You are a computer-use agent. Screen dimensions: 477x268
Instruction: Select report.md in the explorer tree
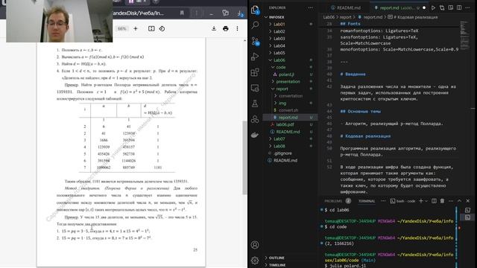[291, 118]
